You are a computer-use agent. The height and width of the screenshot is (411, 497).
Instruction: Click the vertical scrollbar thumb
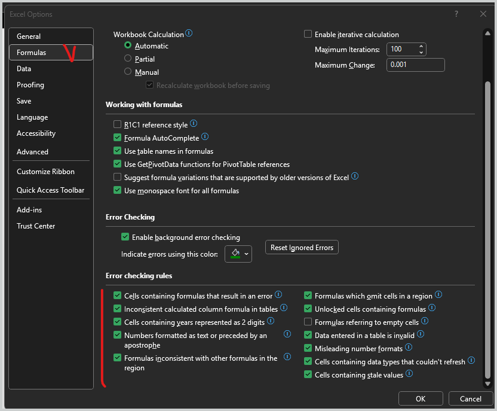pos(488,230)
